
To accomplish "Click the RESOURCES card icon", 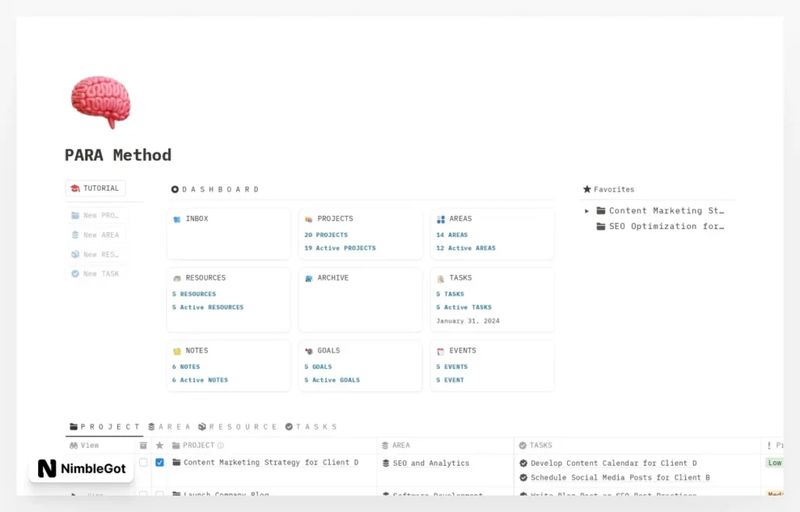I will 177,278.
